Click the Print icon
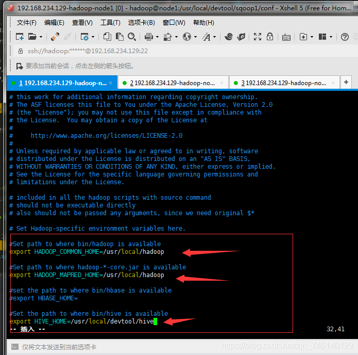The image size is (358, 355). pos(149,37)
